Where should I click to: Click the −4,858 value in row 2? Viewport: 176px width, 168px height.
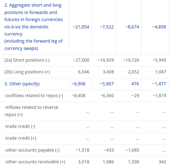(x=159, y=27)
